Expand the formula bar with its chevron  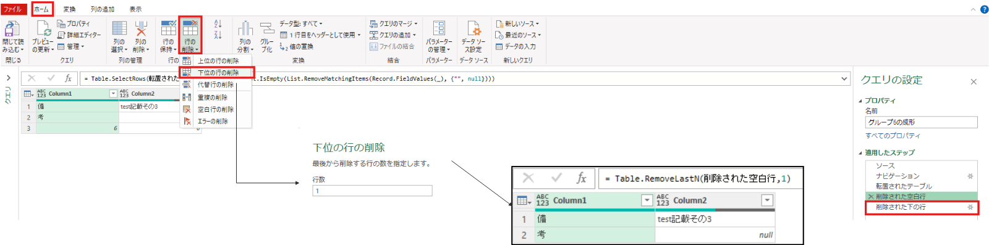pyautogui.click(x=844, y=78)
